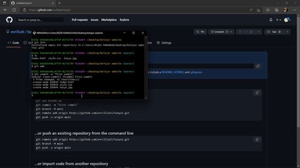This screenshot has width=300, height=168.
Task: Close the MINGW64 terminal window
Action: [142, 33]
